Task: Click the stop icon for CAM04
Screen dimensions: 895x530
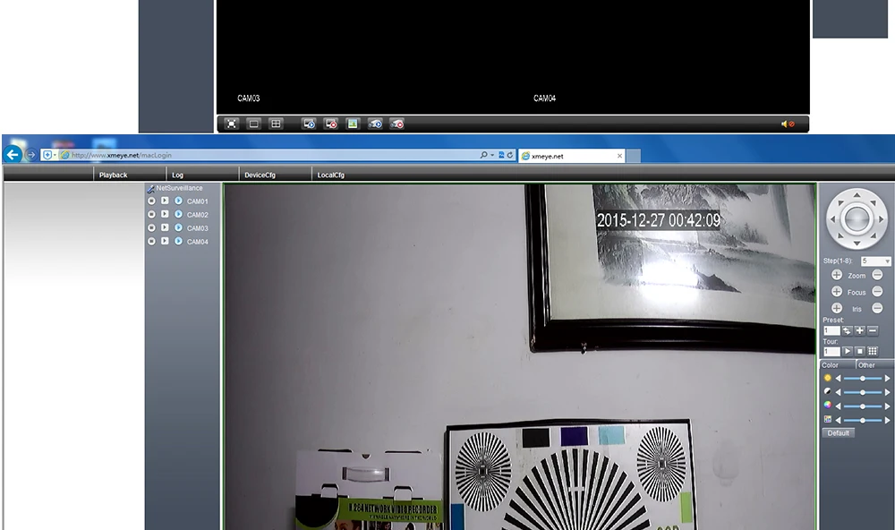Action: [151, 242]
